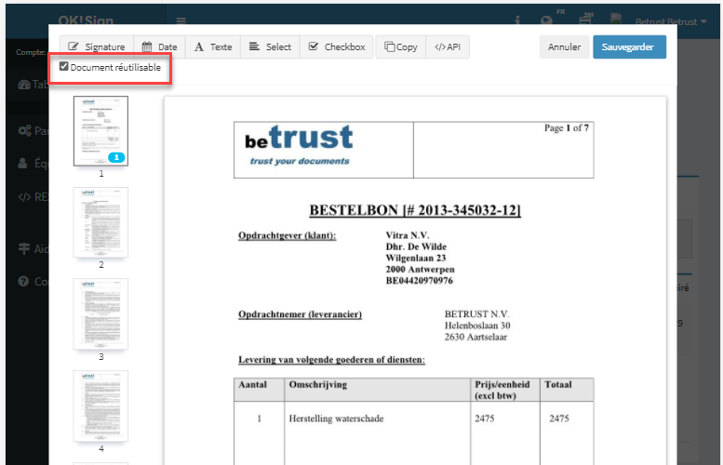The image size is (723, 465).
Task: Click the 'Page 1 of 7' text
Action: 567,127
